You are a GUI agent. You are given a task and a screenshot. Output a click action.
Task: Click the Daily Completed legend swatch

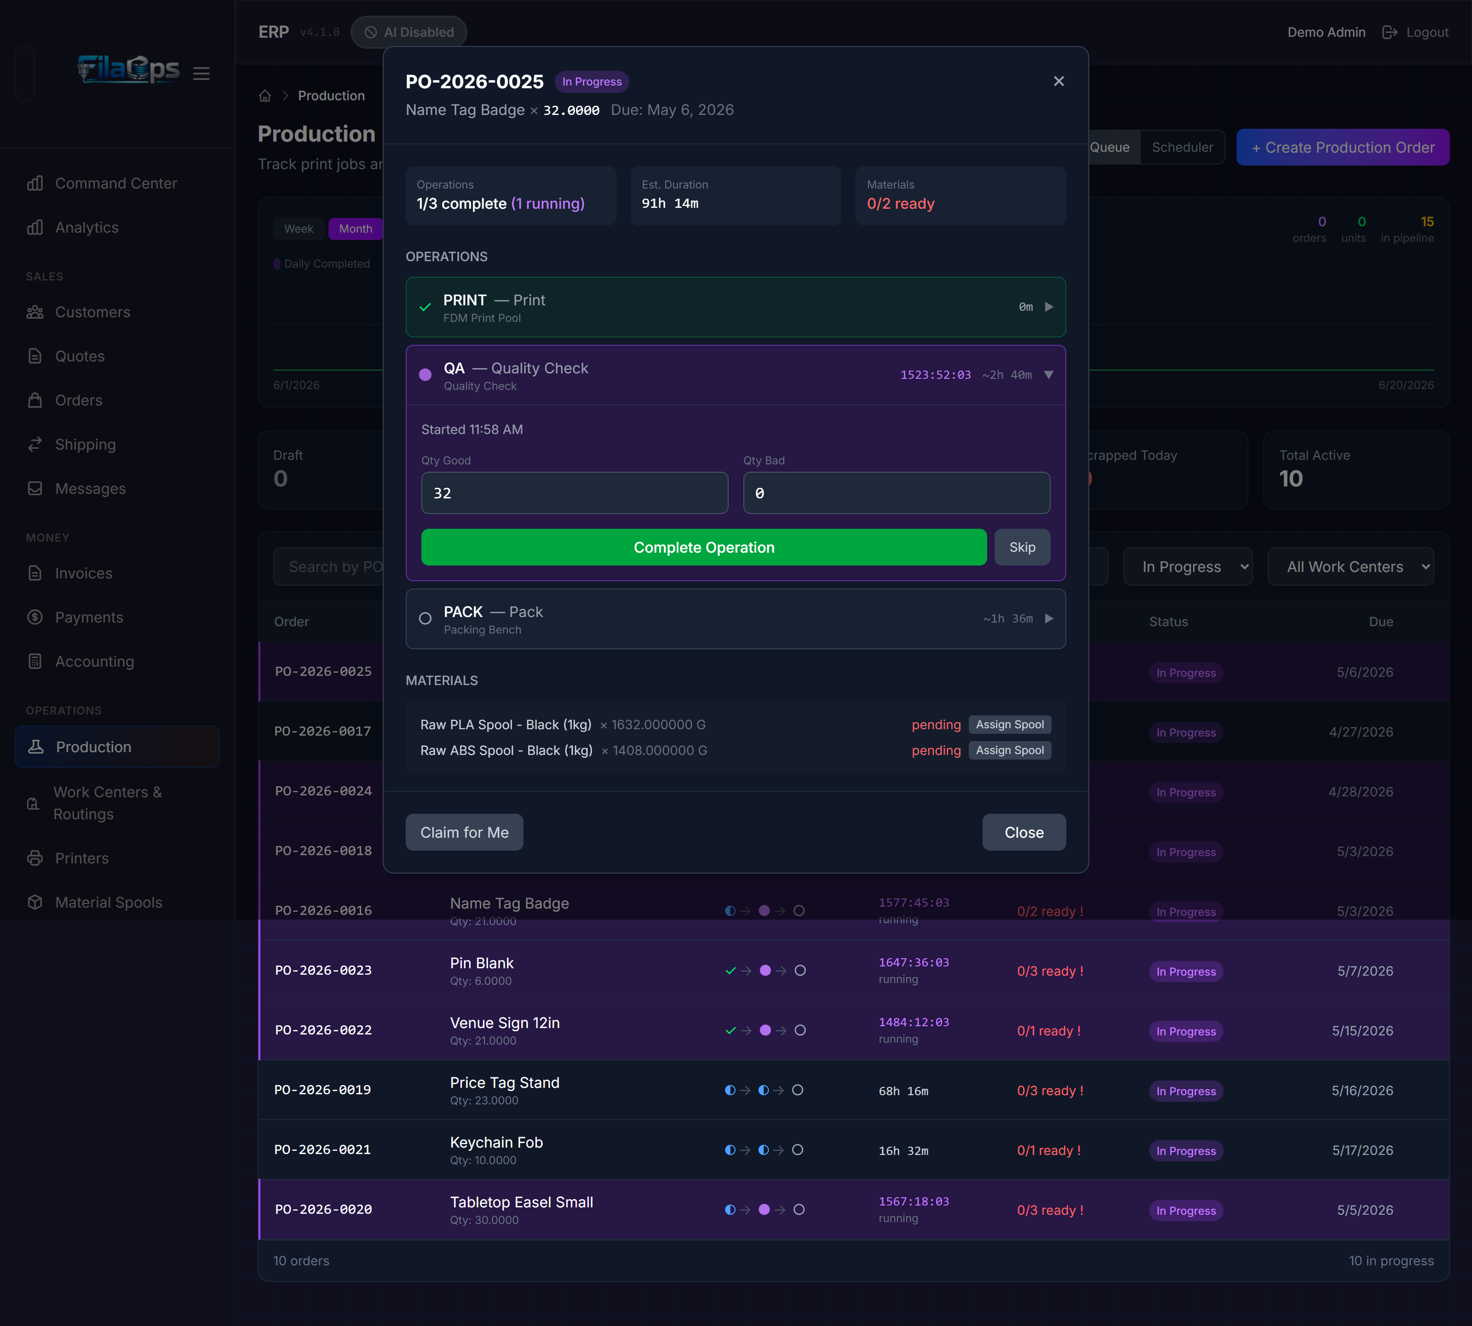277,264
